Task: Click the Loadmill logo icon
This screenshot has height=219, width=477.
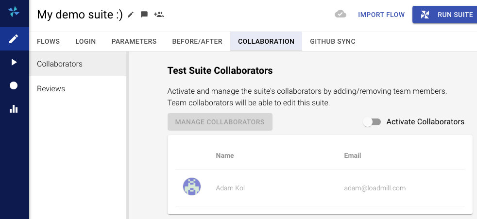Action: (14, 13)
